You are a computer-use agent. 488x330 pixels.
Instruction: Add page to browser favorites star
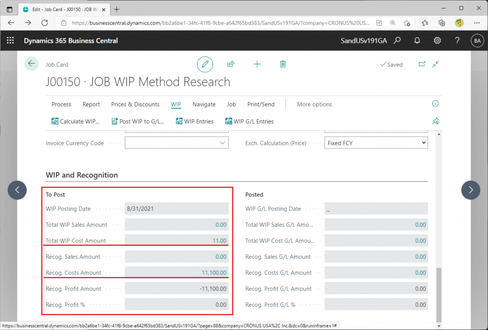click(x=407, y=23)
